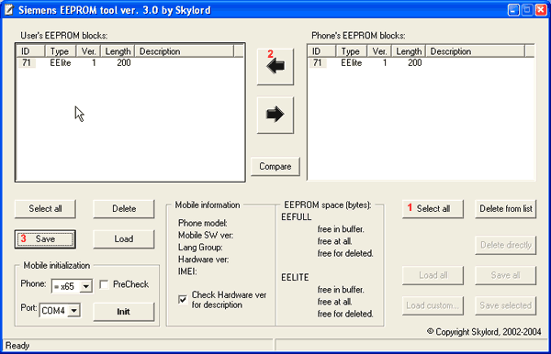Viewport: 551px width, 354px height.
Task: Uncheck Check Hardware ver for description
Action: (x=183, y=300)
